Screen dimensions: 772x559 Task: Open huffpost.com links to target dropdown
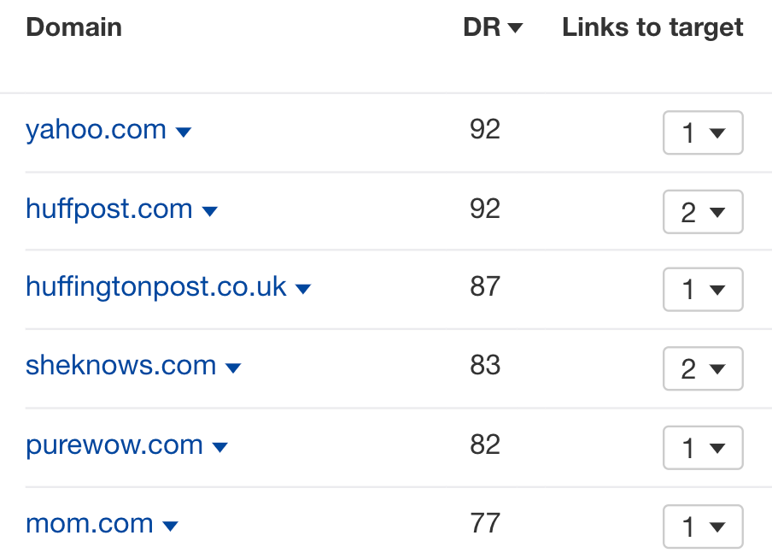click(x=703, y=212)
